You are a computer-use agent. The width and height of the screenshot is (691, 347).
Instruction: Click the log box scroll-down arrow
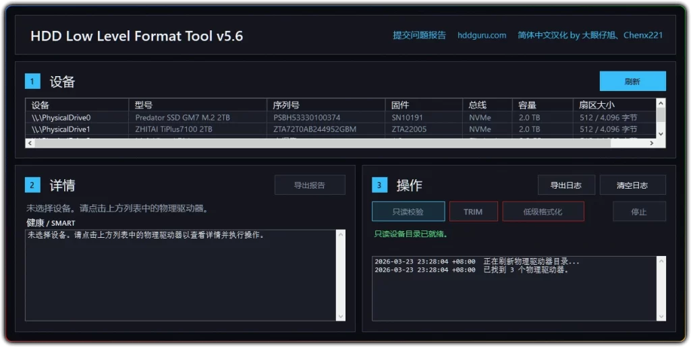661,316
